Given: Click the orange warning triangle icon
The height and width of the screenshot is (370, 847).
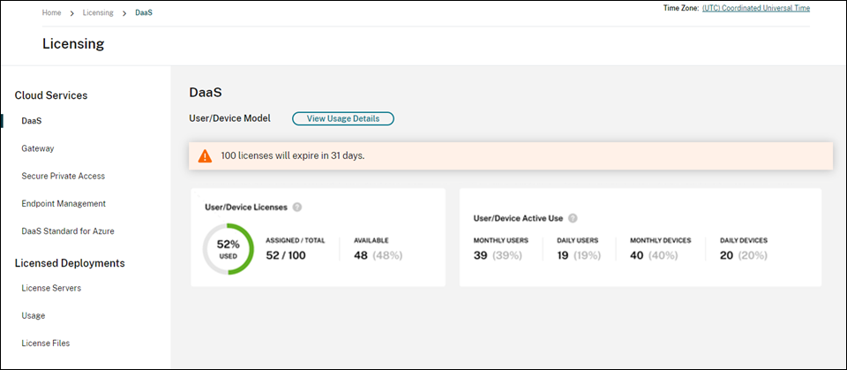Looking at the screenshot, I should point(205,156).
